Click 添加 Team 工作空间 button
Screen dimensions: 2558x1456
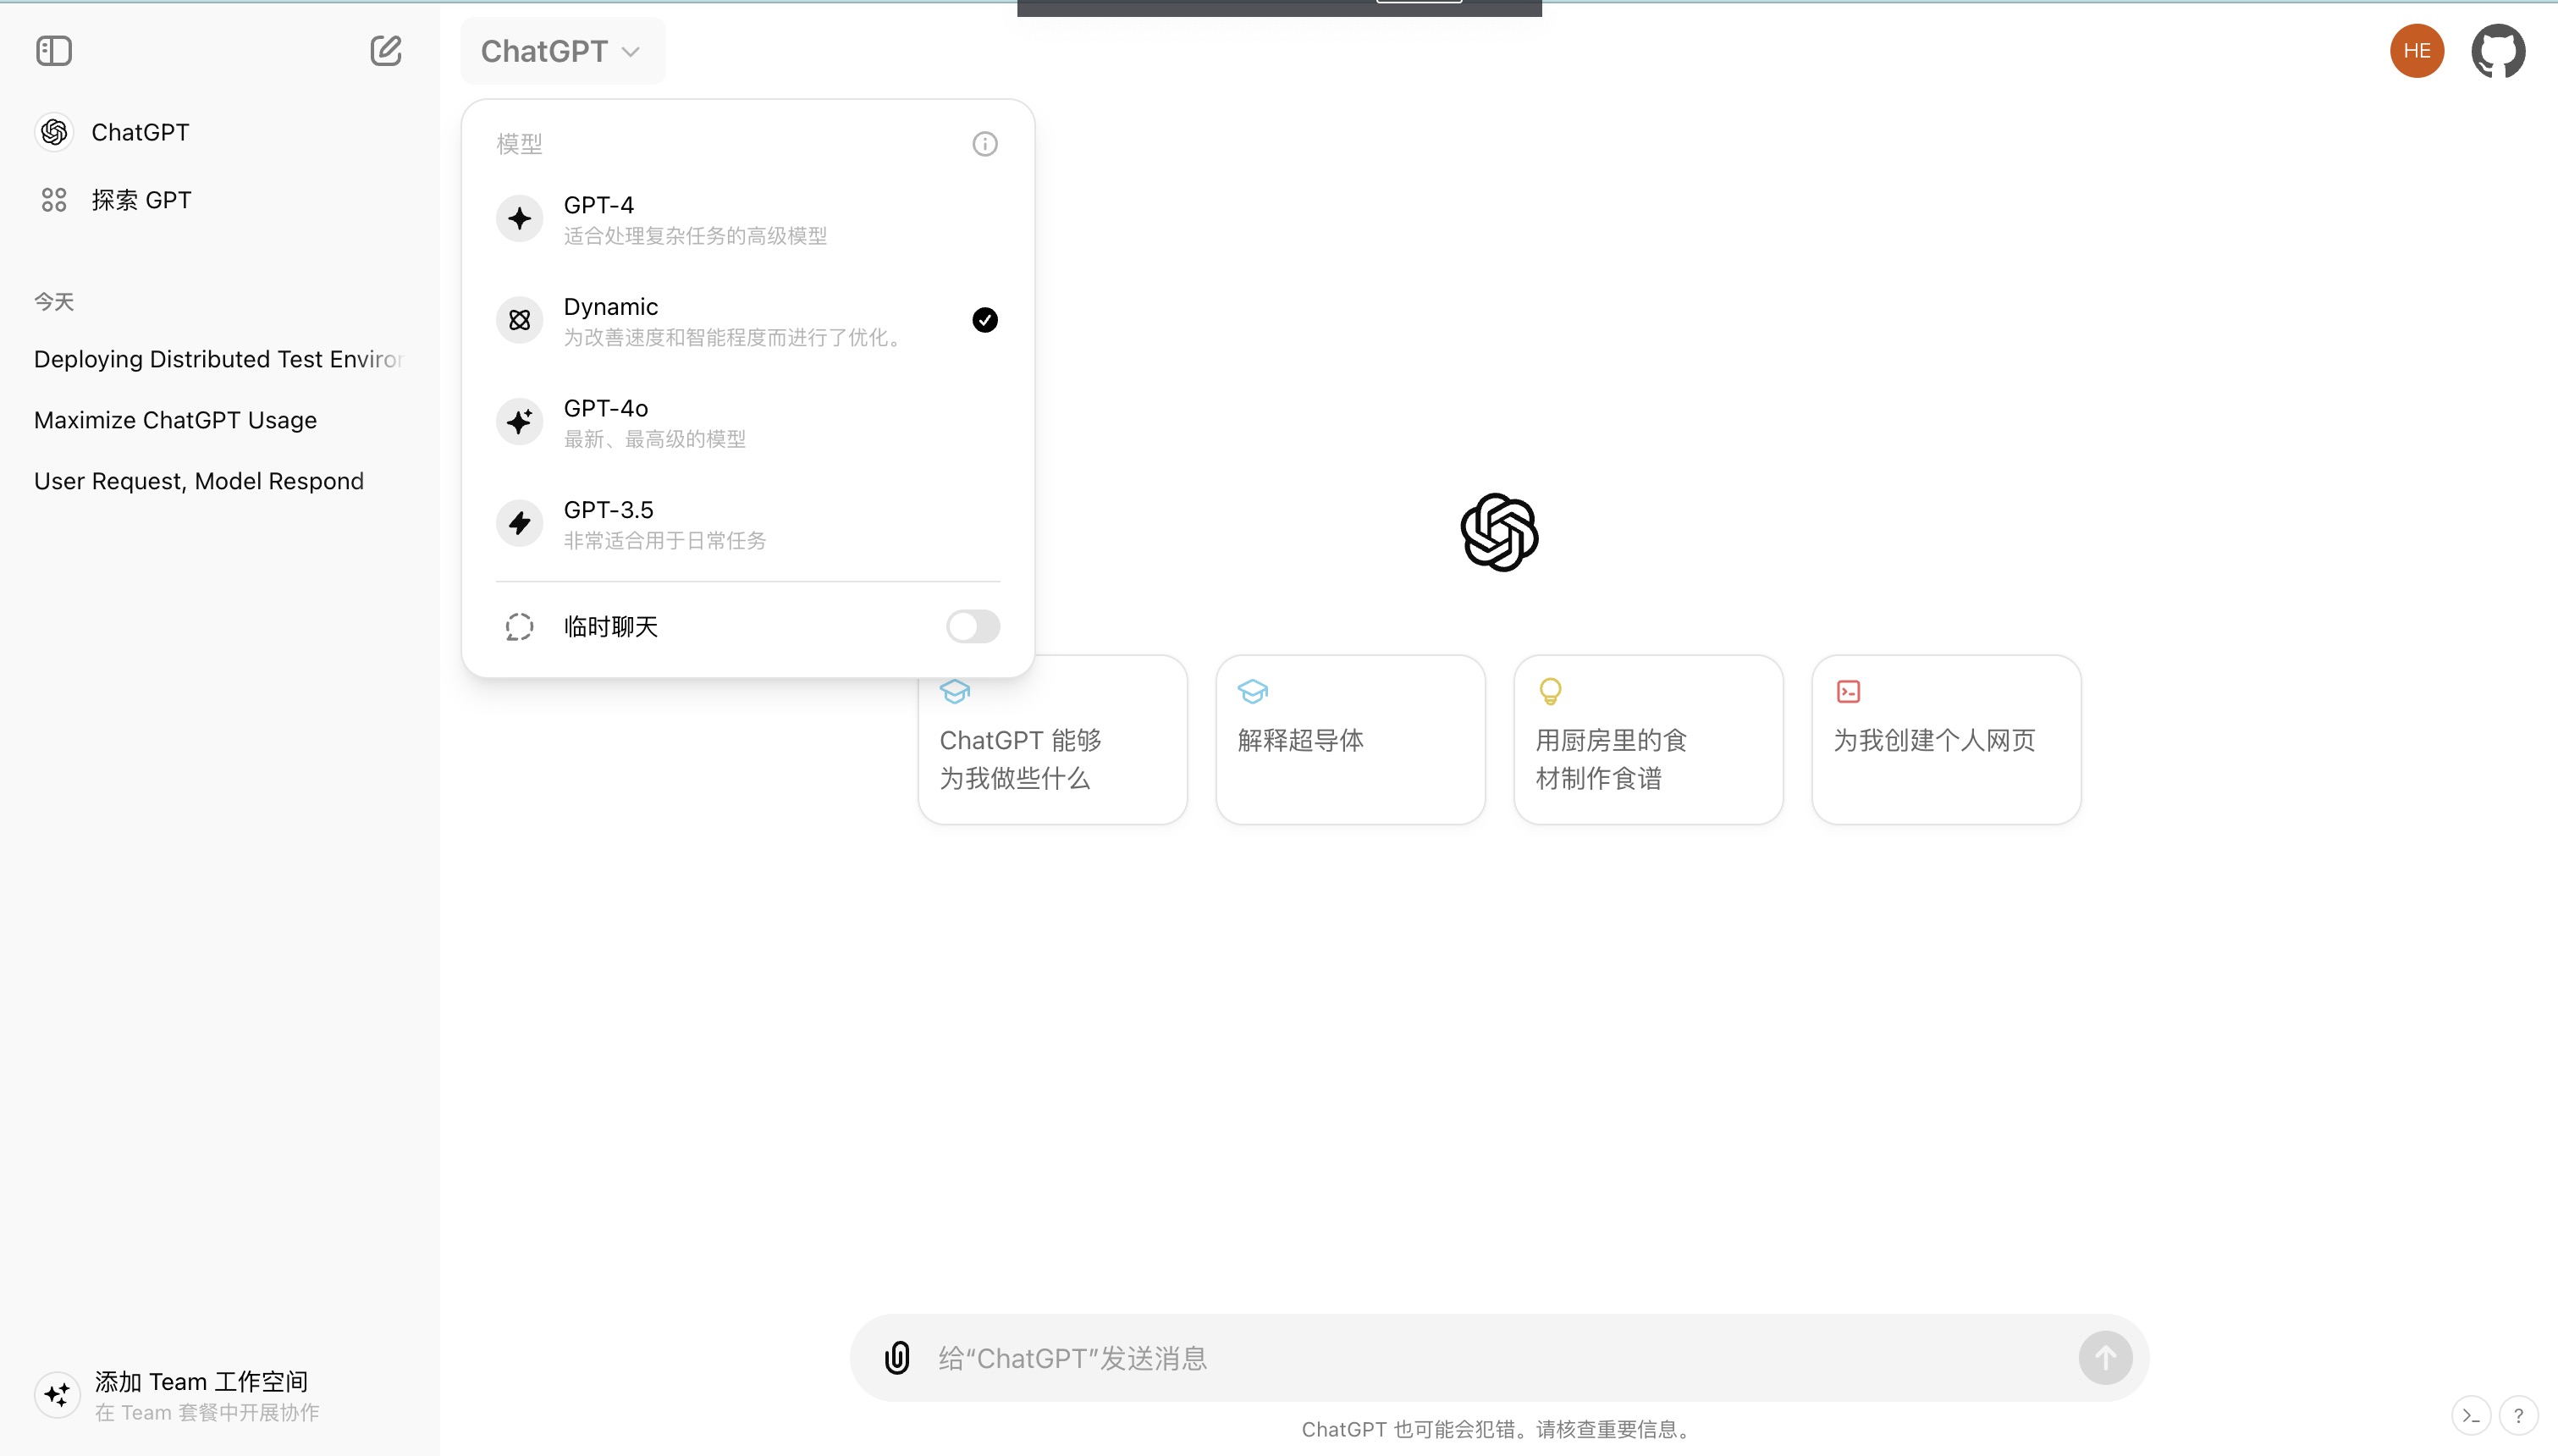click(219, 1395)
